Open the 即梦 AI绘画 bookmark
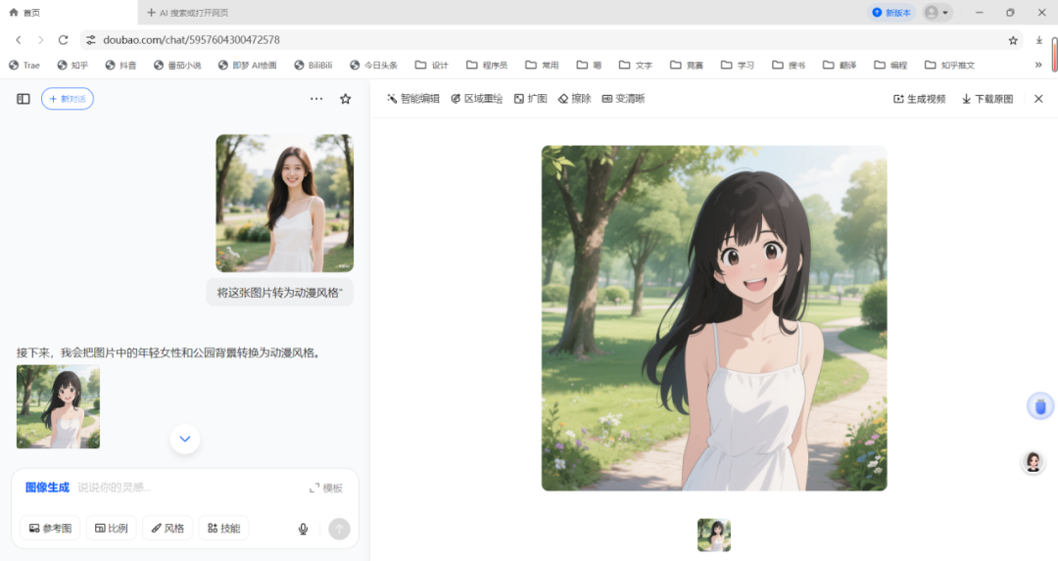The width and height of the screenshot is (1058, 561). point(247,65)
